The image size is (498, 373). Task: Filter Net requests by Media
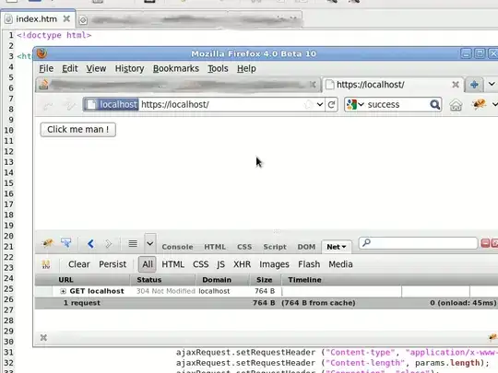click(340, 264)
